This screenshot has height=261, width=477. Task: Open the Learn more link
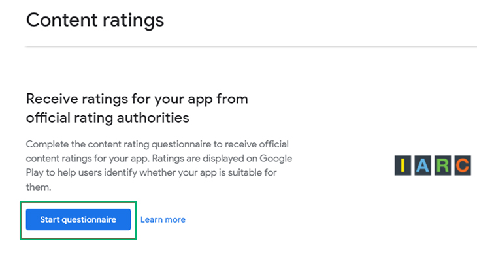pyautogui.click(x=163, y=219)
